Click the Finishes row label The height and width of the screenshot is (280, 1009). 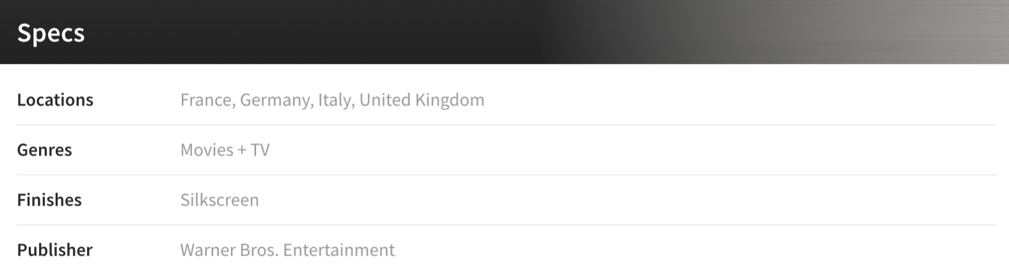coord(49,199)
